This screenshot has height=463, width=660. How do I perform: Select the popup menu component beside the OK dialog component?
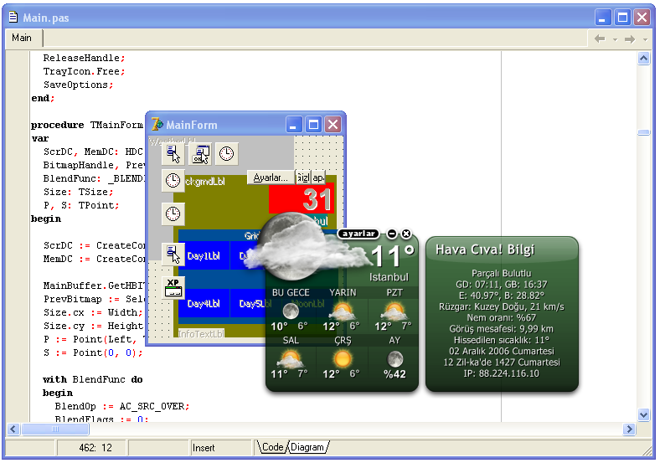(173, 153)
